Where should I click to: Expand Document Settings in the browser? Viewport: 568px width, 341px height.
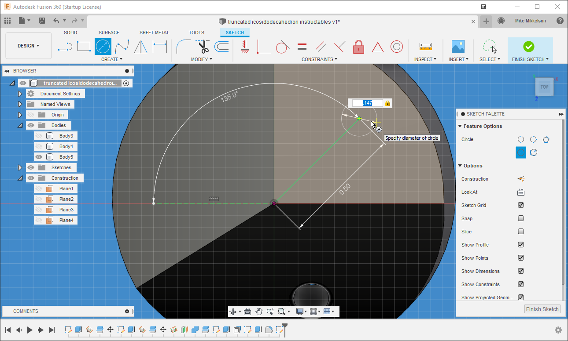[20, 93]
